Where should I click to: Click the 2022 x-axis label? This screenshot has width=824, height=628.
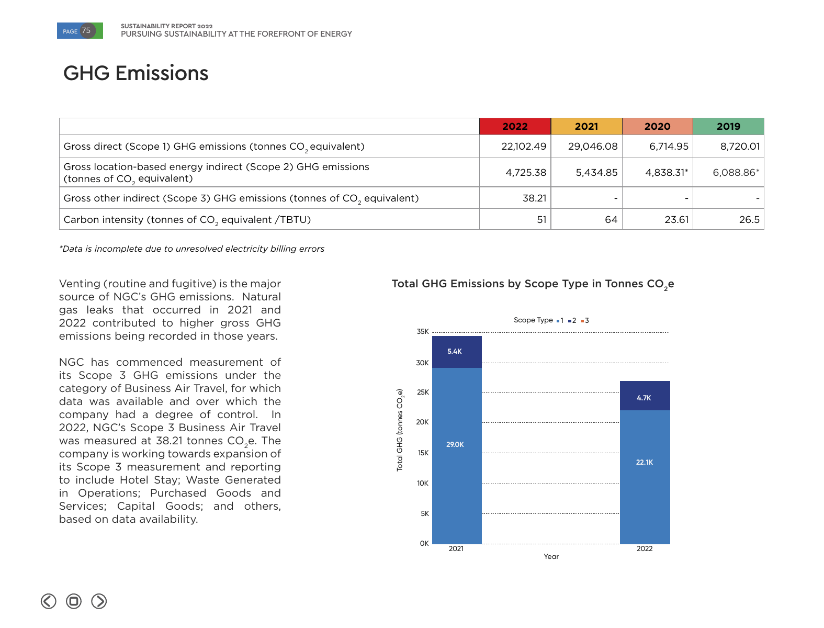(645, 549)
